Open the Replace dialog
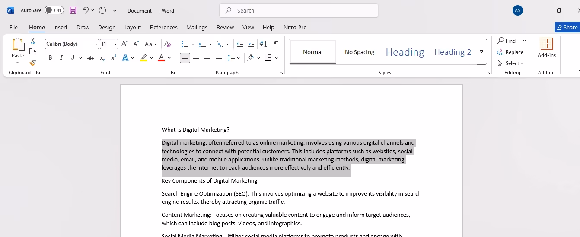 [510, 52]
